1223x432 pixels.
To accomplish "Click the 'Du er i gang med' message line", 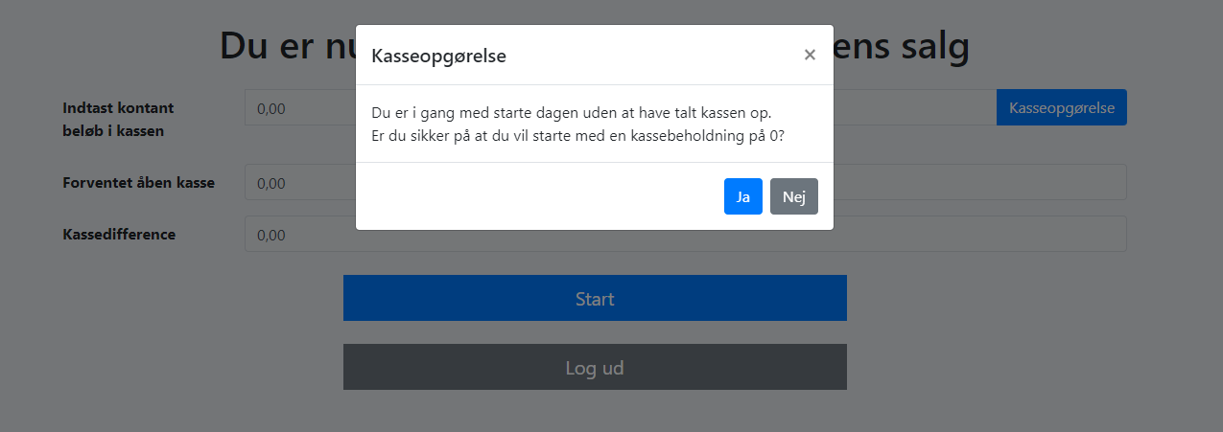I will (x=571, y=113).
